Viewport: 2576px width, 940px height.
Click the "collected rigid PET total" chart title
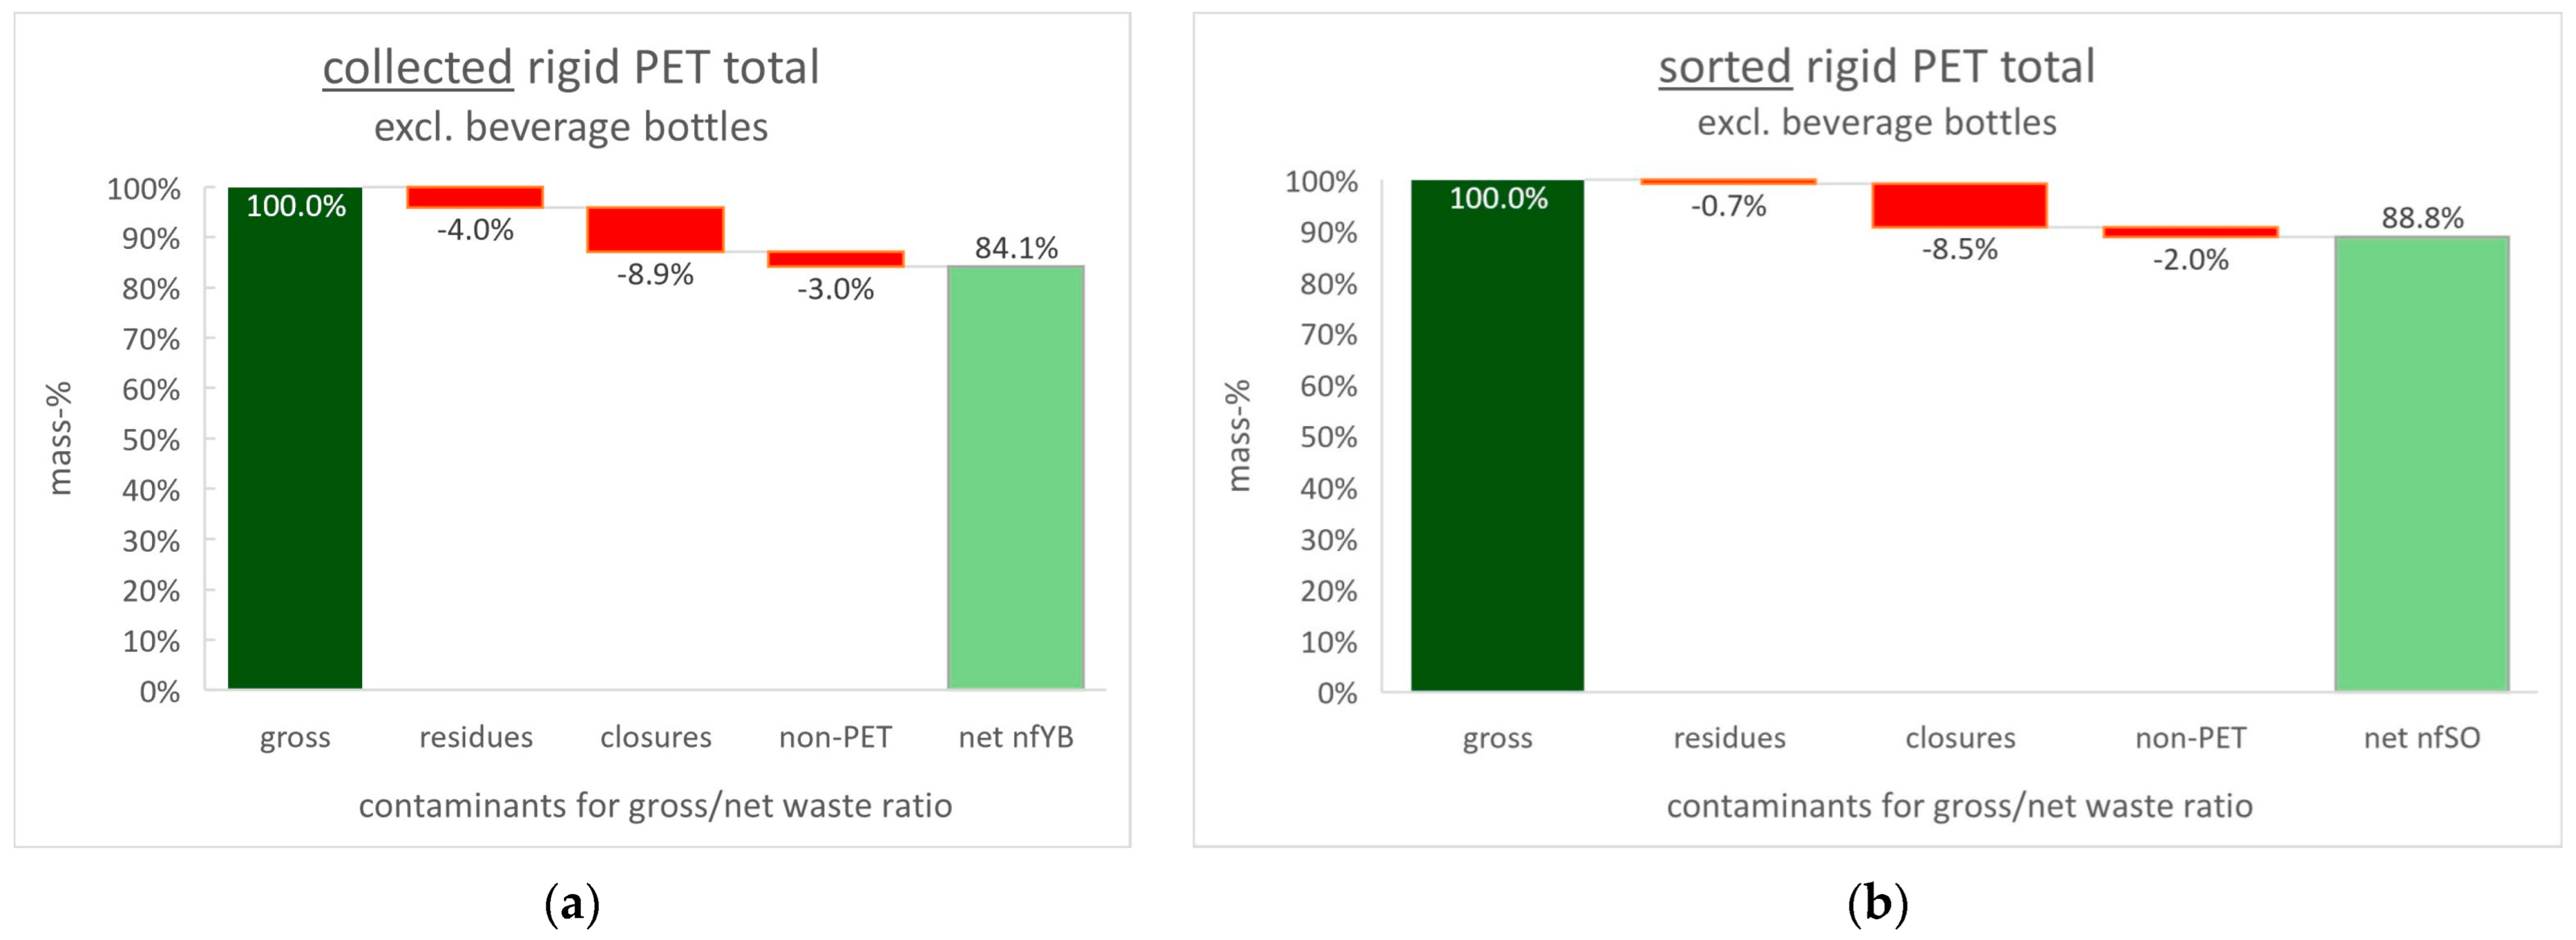(x=571, y=68)
